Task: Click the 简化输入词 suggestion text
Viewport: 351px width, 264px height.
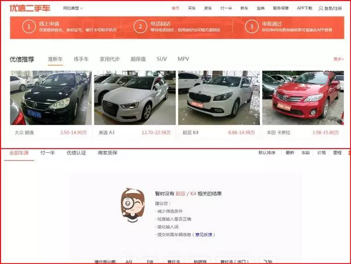Action: 168,227
